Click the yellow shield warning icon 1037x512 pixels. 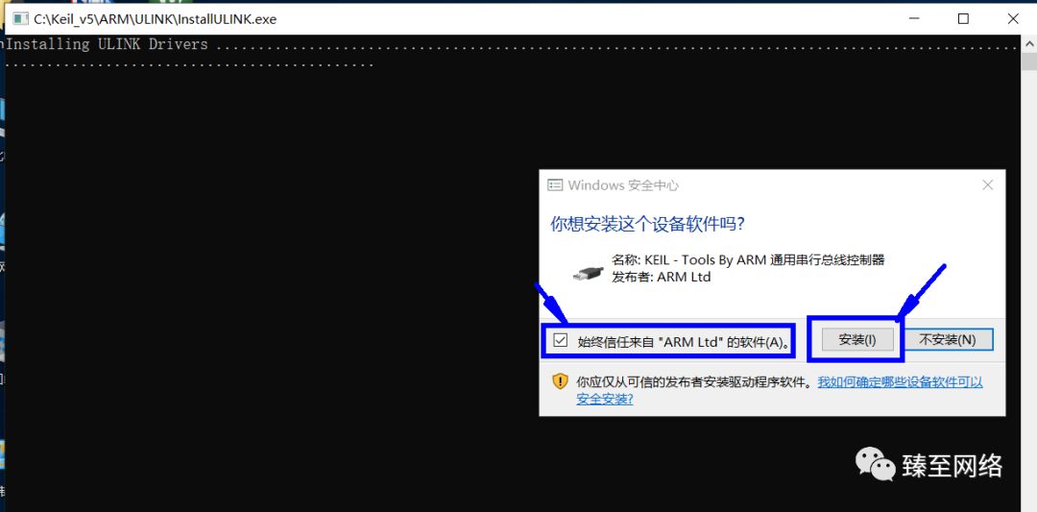560,381
